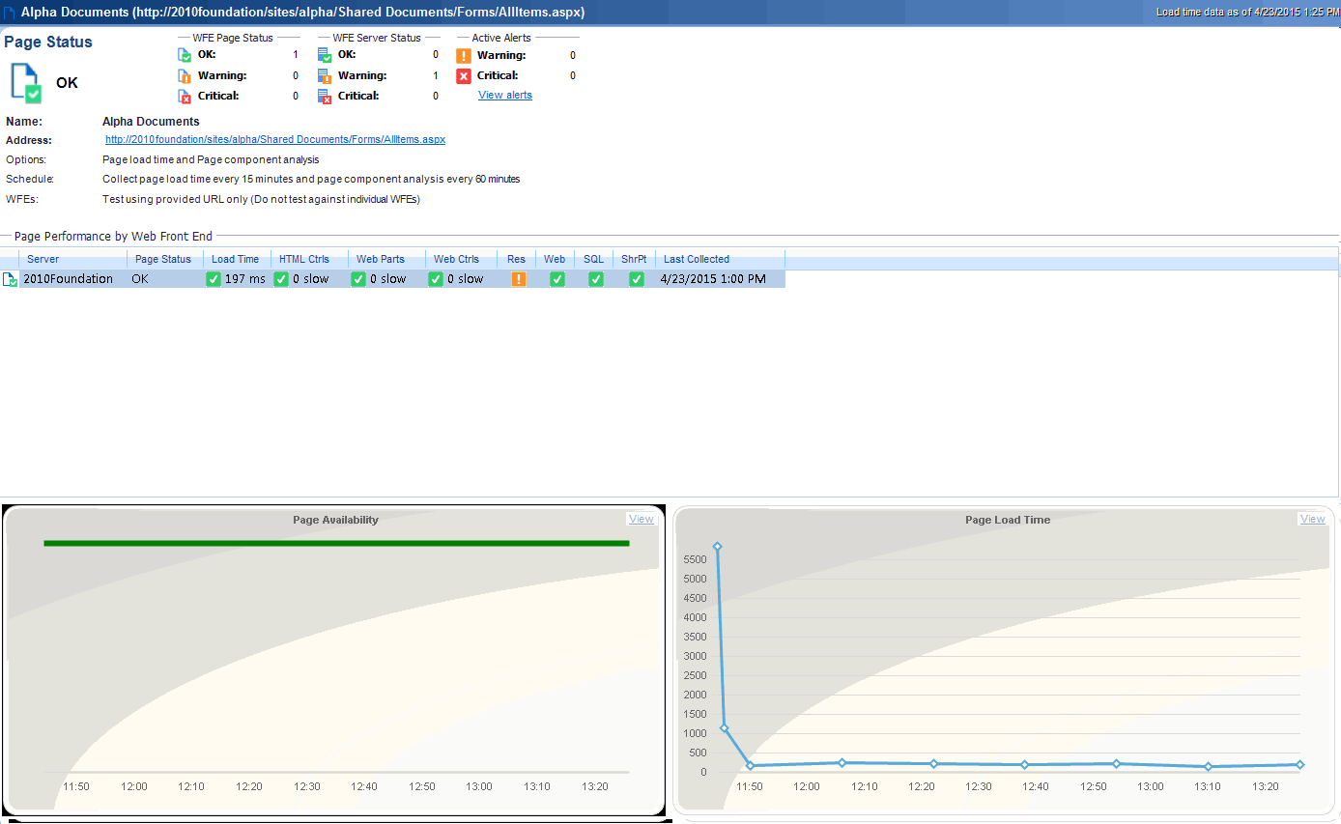This screenshot has height=824, width=1341.
Task: Click the large Page Status OK icon
Action: (x=26, y=82)
